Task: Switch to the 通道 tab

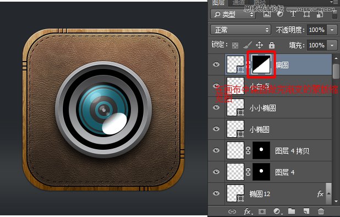Action: click(x=239, y=2)
